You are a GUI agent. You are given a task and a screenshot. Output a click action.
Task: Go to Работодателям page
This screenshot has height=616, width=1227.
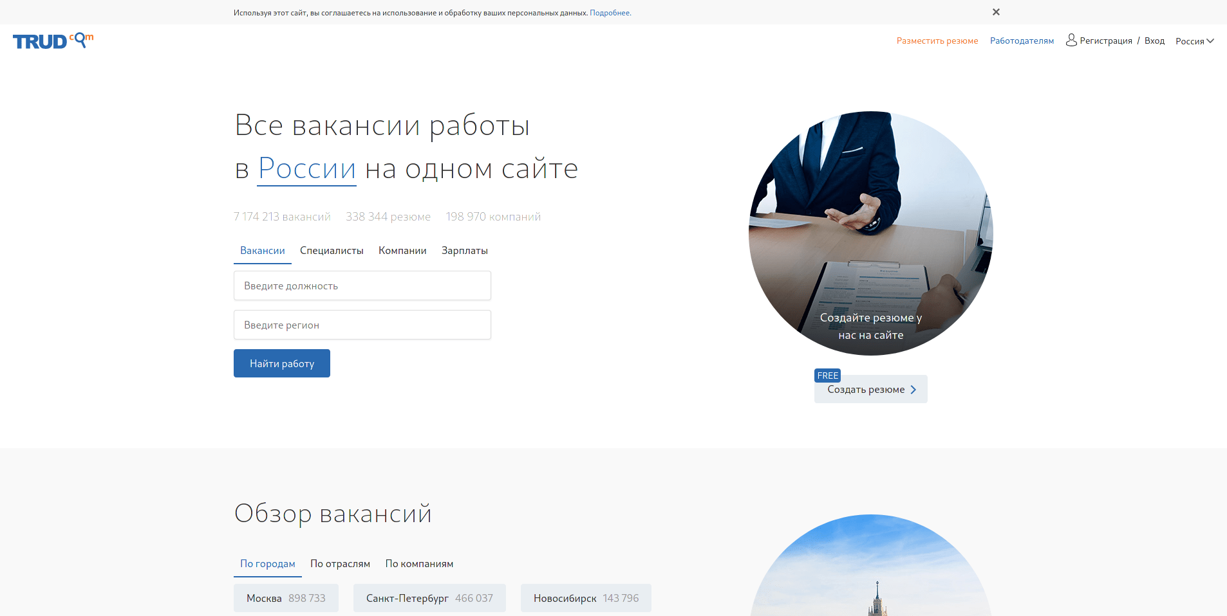pos(1022,41)
